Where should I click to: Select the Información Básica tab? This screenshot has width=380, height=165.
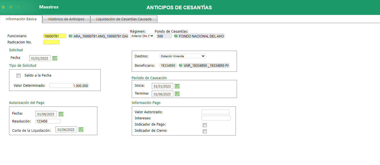click(21, 19)
